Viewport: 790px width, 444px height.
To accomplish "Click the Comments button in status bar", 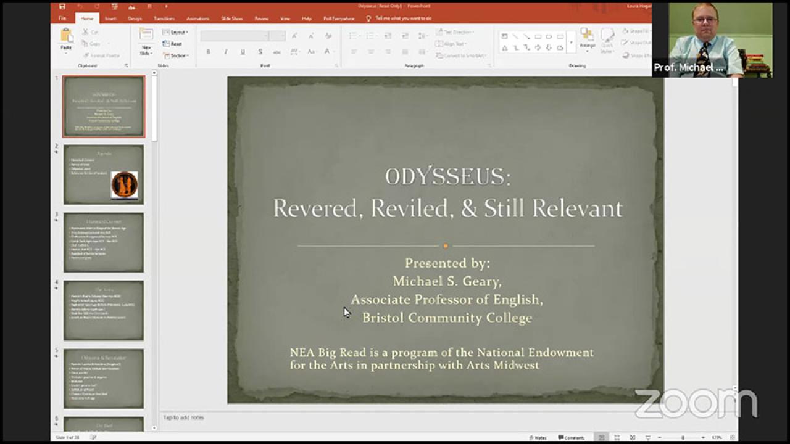I will 571,438.
